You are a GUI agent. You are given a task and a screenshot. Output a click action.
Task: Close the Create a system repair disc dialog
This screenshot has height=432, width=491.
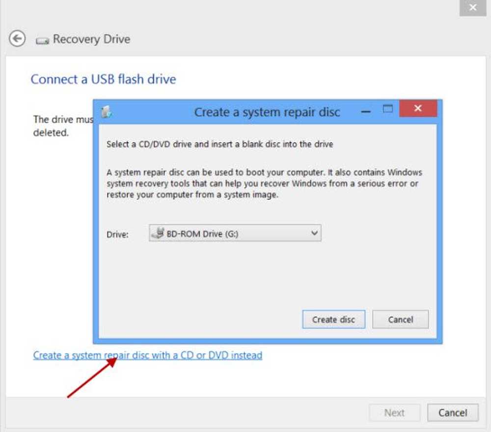pos(418,108)
